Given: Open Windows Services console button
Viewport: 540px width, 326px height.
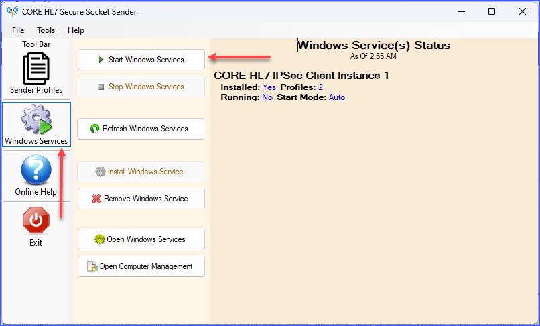Looking at the screenshot, I should pyautogui.click(x=141, y=239).
